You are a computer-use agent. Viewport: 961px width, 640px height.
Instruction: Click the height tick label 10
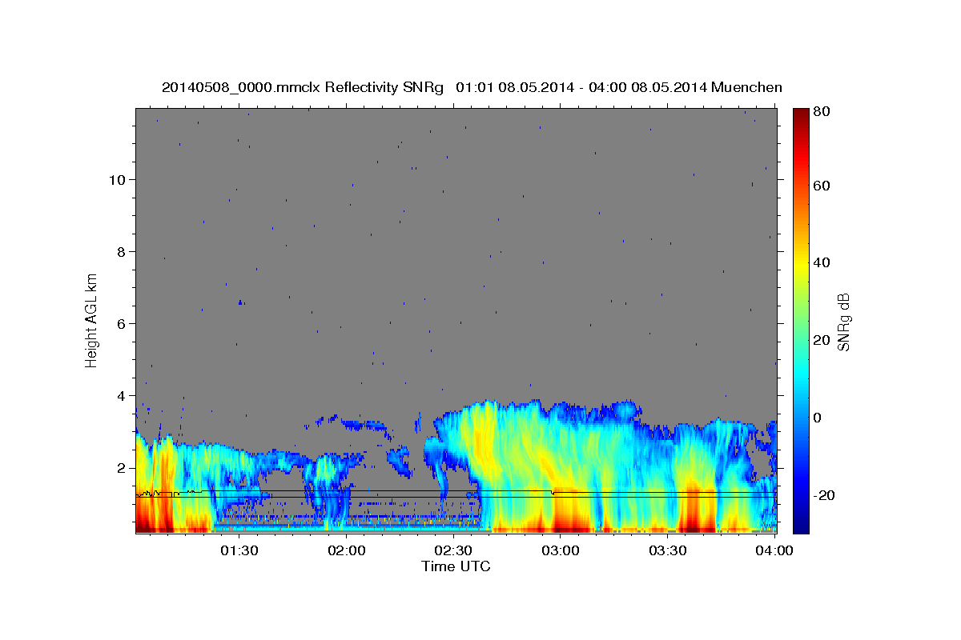click(116, 179)
